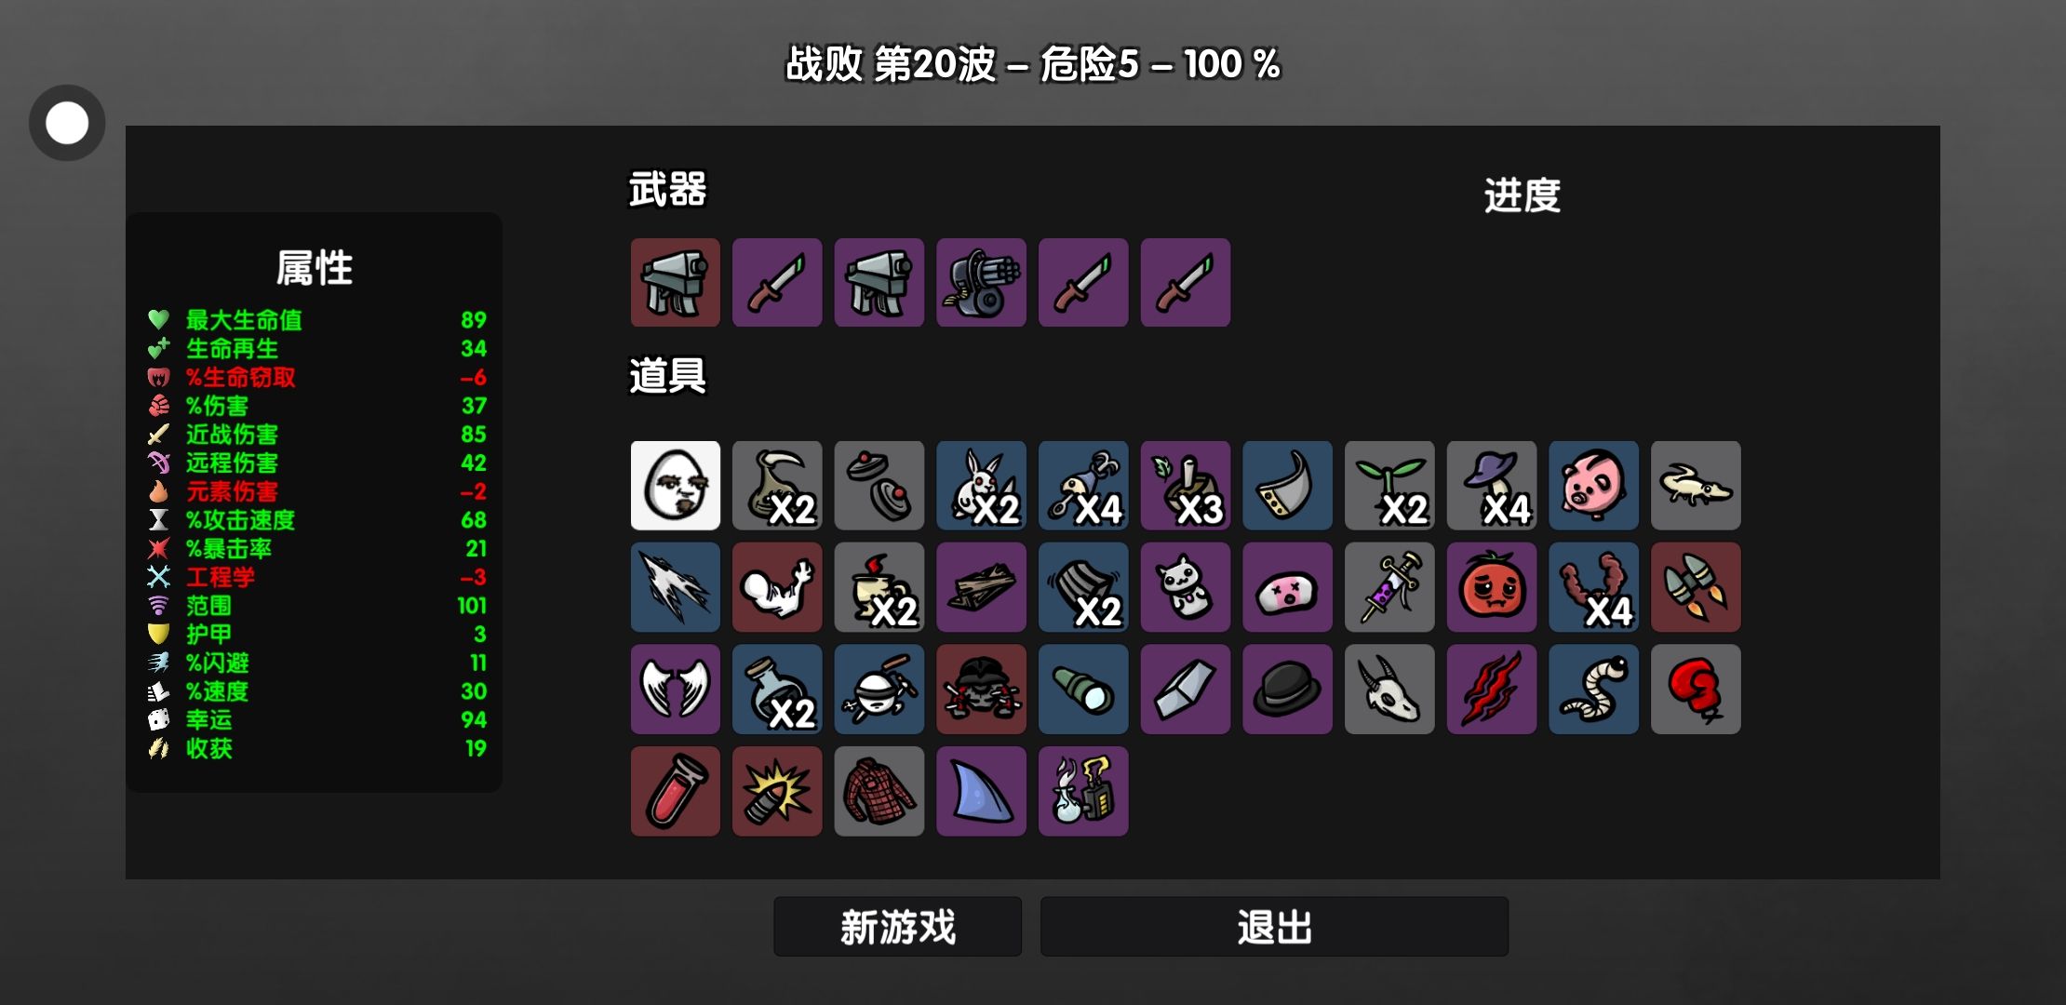Select the white lucky cat item
The height and width of the screenshot is (1005, 2066).
click(x=1186, y=587)
